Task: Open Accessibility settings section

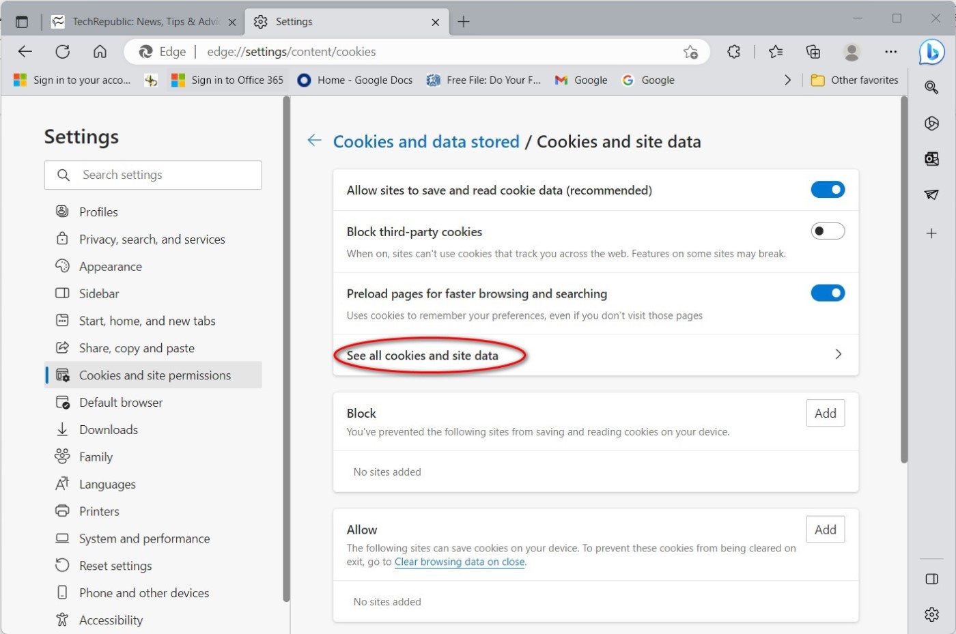Action: pos(153,620)
